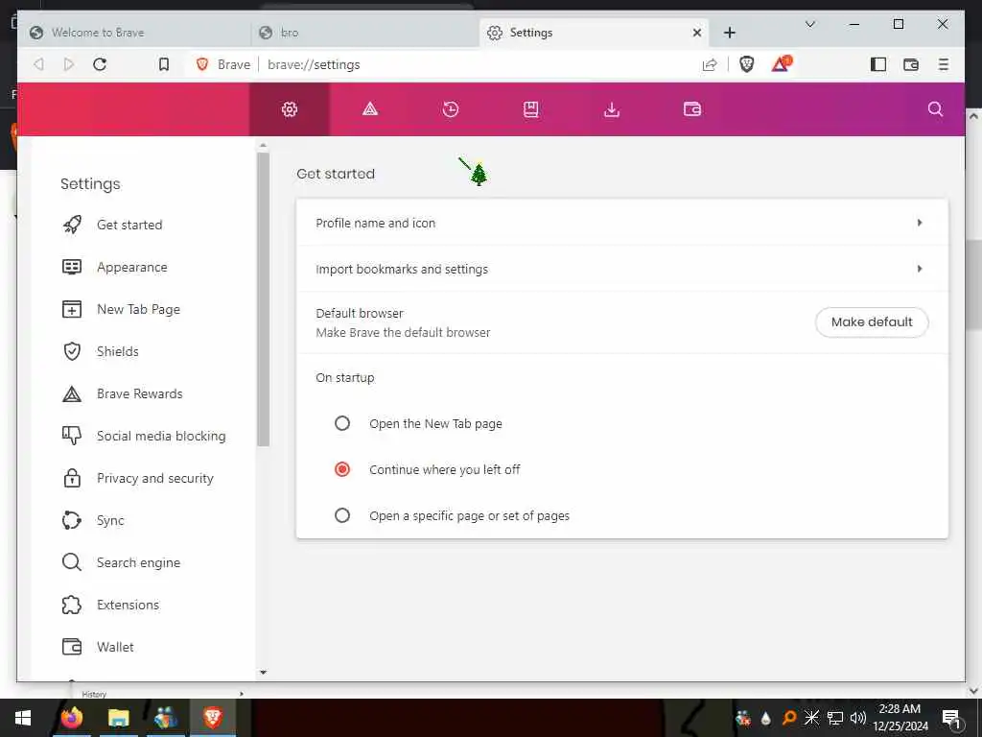Reload the current page
The image size is (982, 737).
tap(100, 64)
